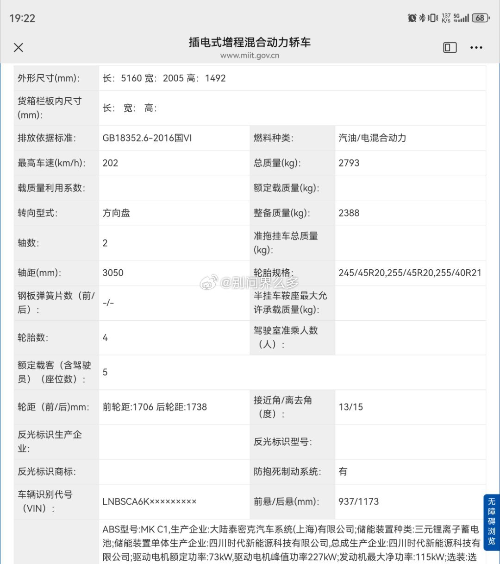This screenshot has width=500, height=564.
Task: Select the 半挂车鞍座最大允许承载质量 label
Action: (x=290, y=303)
